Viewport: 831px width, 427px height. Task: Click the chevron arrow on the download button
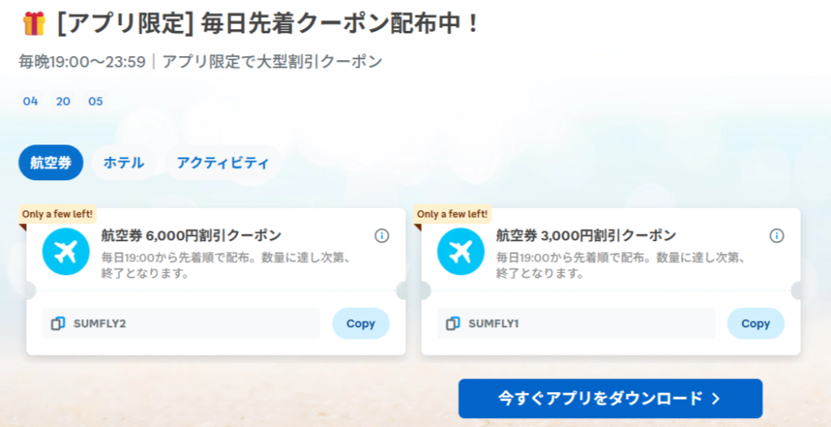coord(716,399)
